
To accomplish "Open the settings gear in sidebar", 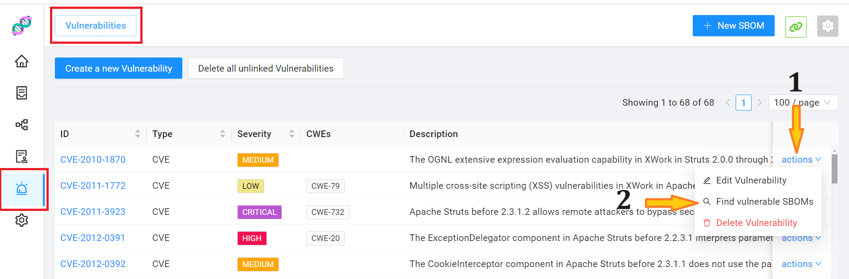I will (22, 220).
